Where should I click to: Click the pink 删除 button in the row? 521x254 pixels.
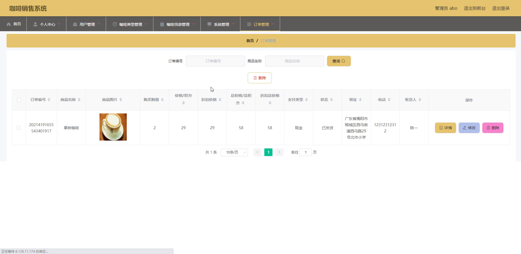[x=493, y=128]
